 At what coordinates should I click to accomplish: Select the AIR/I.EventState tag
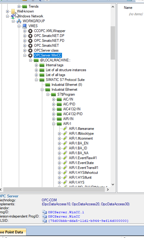pos(81,163)
